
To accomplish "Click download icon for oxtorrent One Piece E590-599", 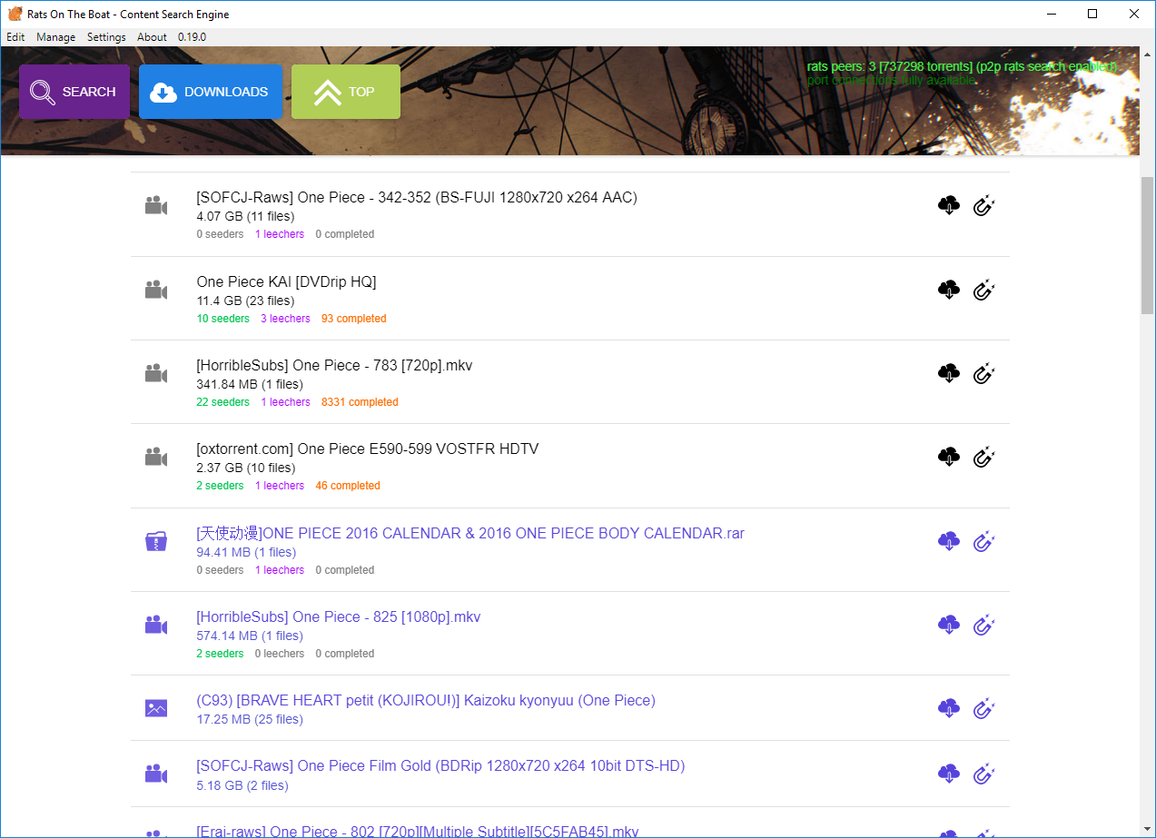I will pyautogui.click(x=949, y=457).
